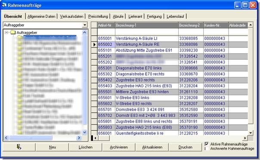Image resolution: width=260 pixels, height=160 pixels.
Task: Switch to the Preisstellung tab
Action: click(98, 16)
